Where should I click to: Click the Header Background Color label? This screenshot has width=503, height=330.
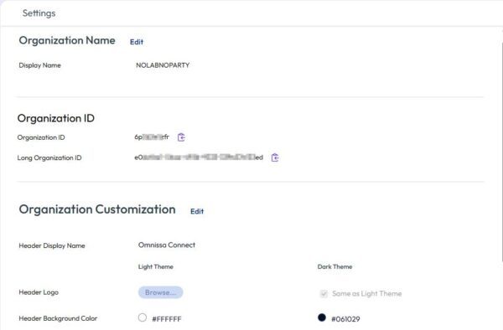click(x=58, y=318)
